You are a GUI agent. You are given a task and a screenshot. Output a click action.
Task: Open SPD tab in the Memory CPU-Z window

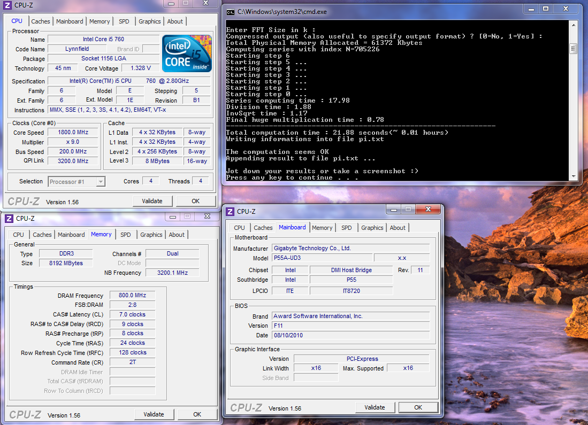point(126,235)
